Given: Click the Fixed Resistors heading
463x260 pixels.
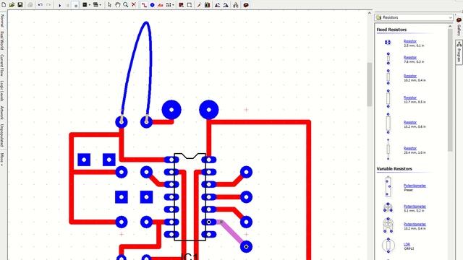Looking at the screenshot, I should [x=391, y=30].
